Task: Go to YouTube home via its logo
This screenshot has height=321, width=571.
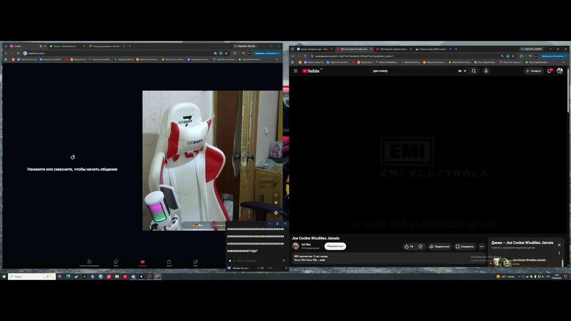Action: coord(311,71)
